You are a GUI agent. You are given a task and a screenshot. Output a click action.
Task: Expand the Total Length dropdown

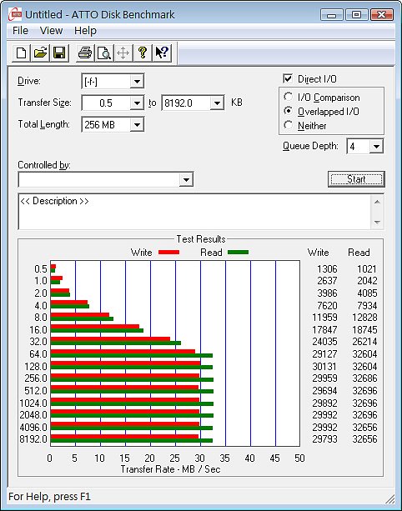[x=137, y=124]
